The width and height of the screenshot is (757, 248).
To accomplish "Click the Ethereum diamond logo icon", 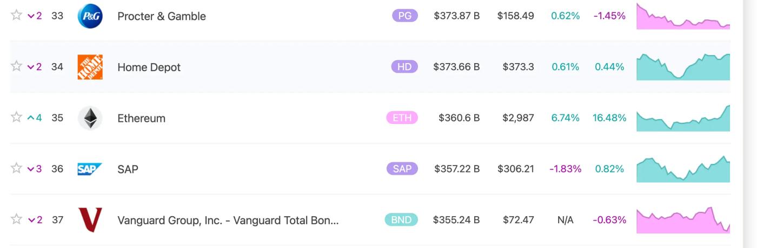I will (x=90, y=118).
